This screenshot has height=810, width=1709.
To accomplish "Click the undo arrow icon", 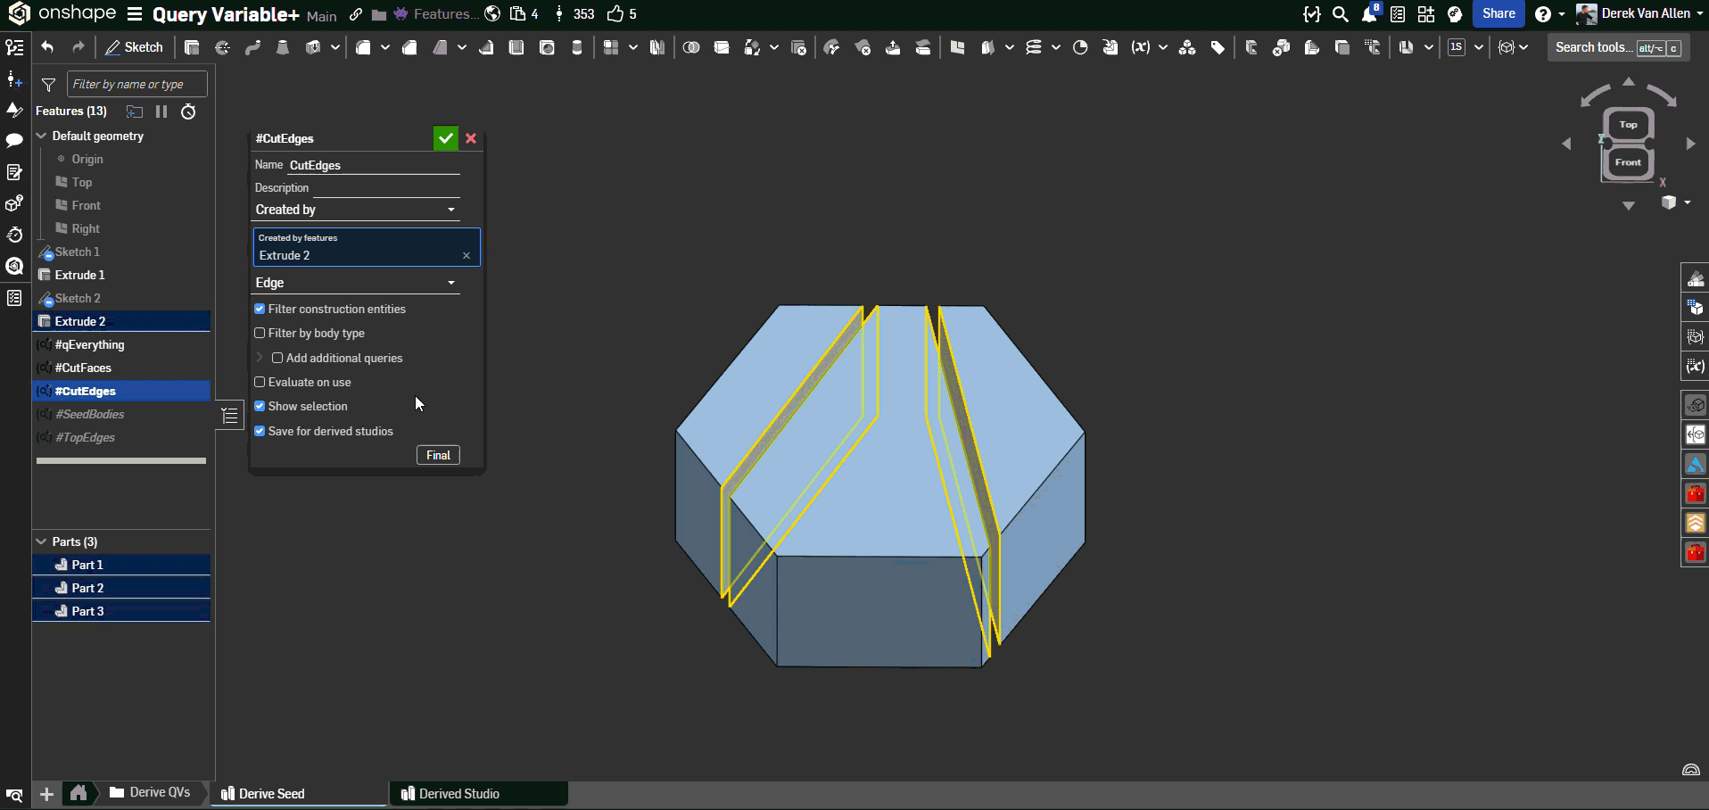I will [47, 47].
